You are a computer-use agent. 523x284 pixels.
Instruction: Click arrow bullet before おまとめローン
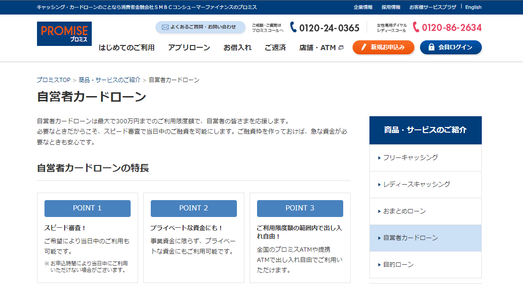(379, 211)
